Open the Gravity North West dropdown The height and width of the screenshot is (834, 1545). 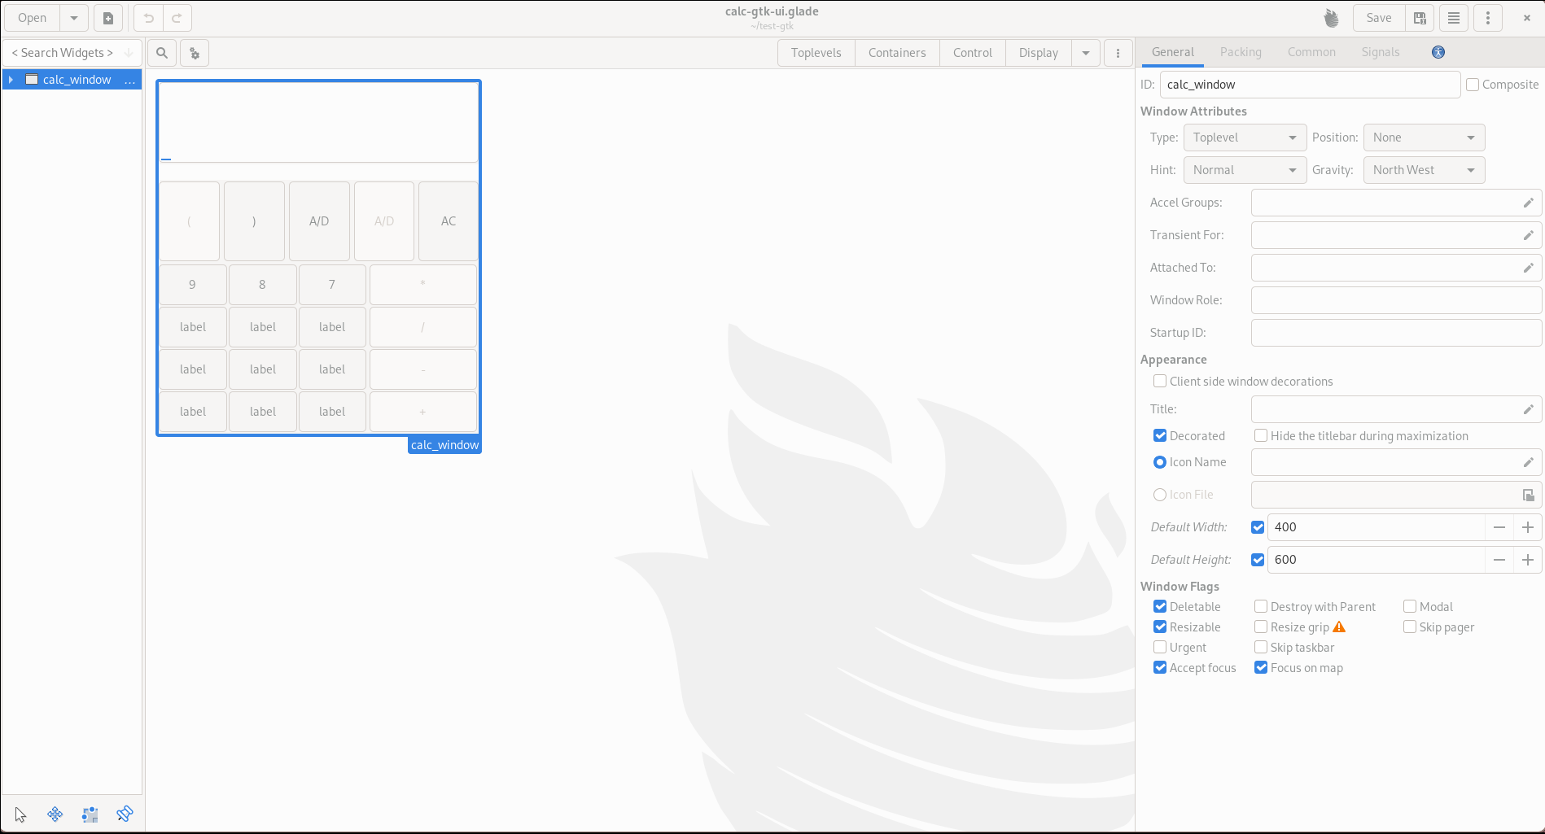click(1424, 170)
